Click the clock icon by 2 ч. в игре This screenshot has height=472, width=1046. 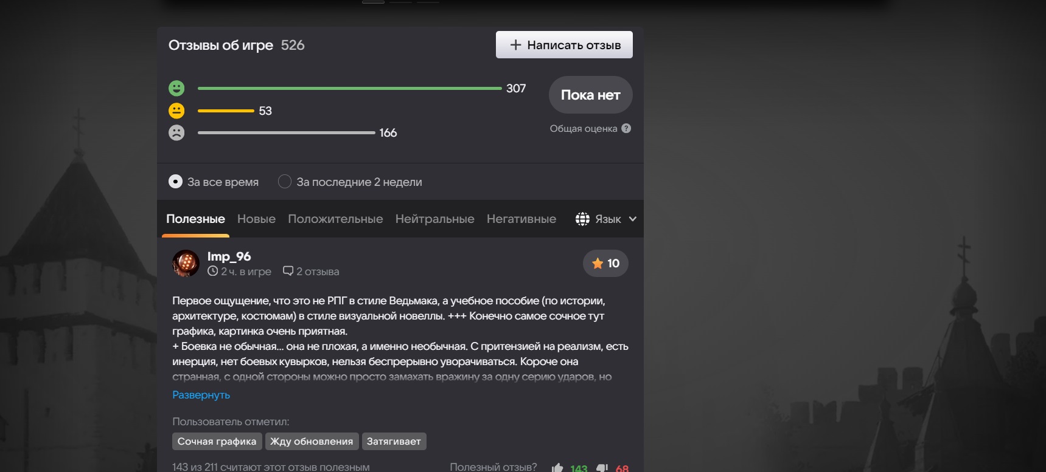(x=212, y=271)
